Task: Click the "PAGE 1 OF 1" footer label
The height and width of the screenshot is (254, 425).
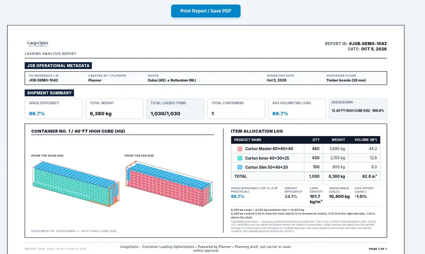Action: click(378, 249)
